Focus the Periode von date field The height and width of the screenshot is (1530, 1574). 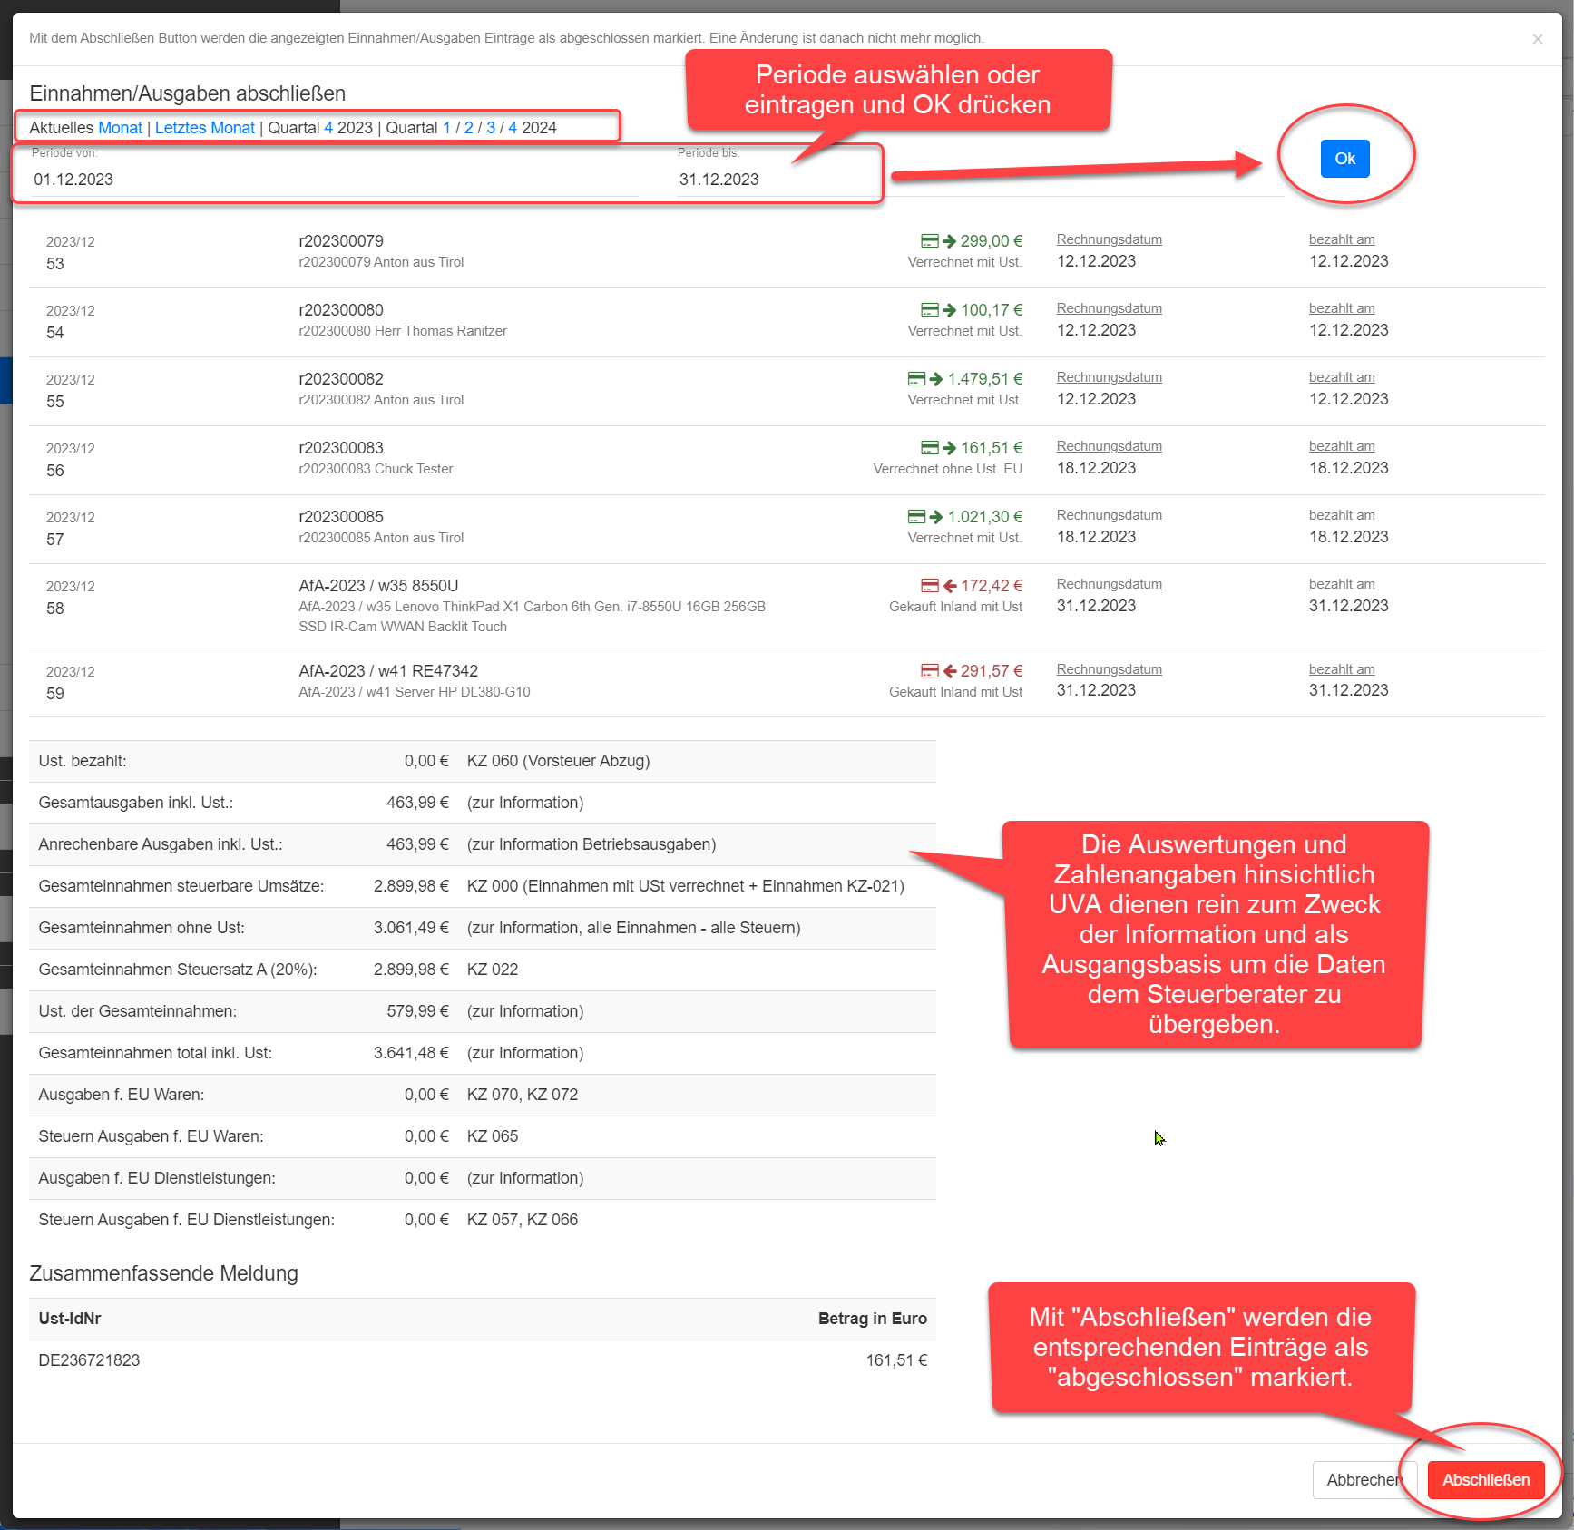point(334,180)
